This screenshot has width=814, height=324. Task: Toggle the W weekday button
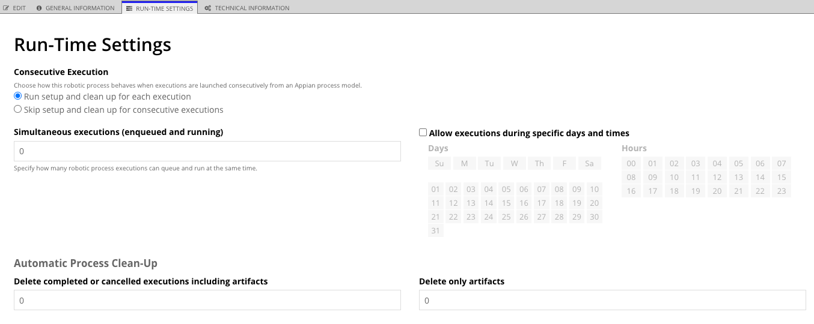click(x=514, y=163)
